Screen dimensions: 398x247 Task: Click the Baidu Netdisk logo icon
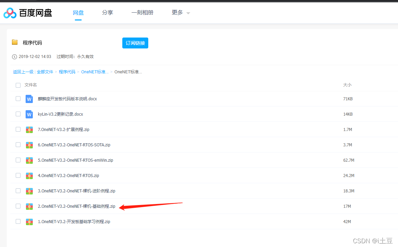(x=10, y=13)
